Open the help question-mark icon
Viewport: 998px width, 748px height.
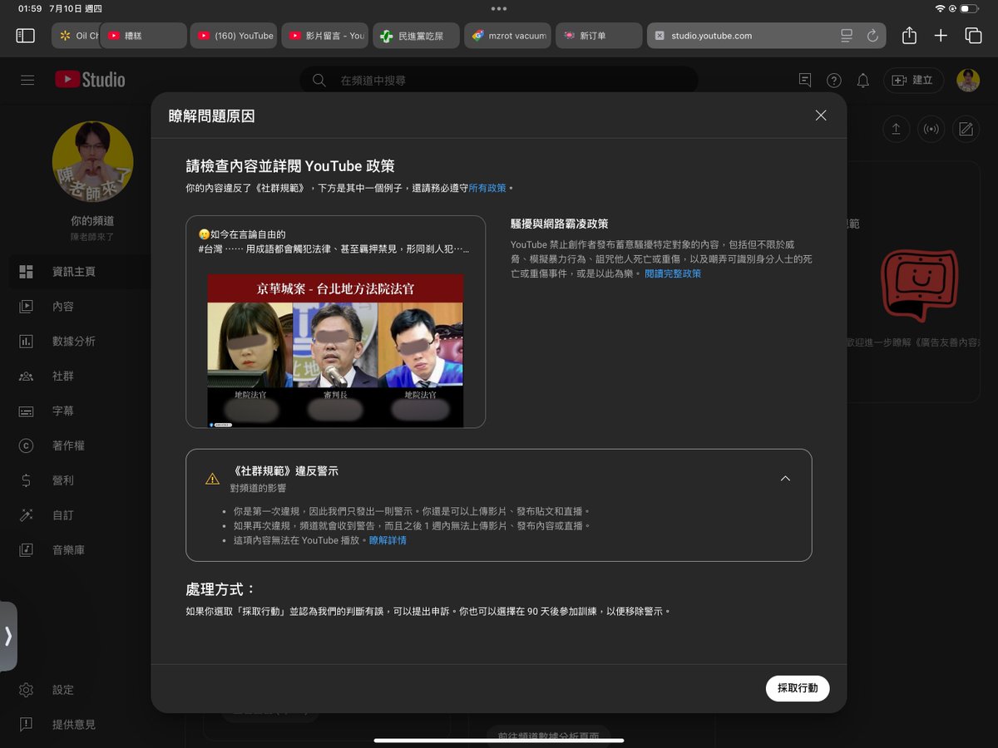click(x=834, y=81)
